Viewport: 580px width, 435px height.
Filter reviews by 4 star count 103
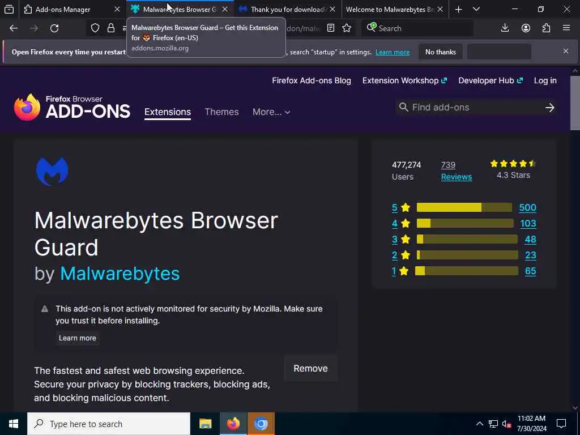(528, 223)
